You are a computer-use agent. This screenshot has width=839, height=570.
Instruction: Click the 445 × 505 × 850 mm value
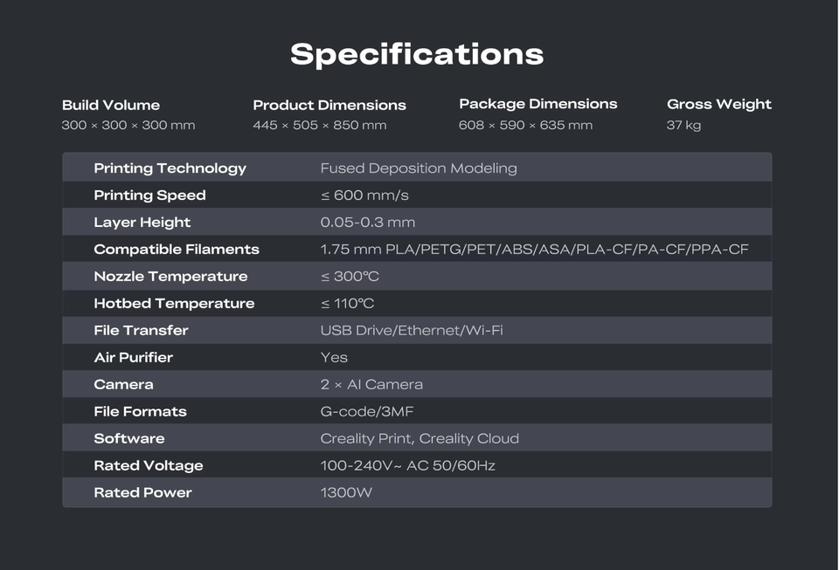320,125
